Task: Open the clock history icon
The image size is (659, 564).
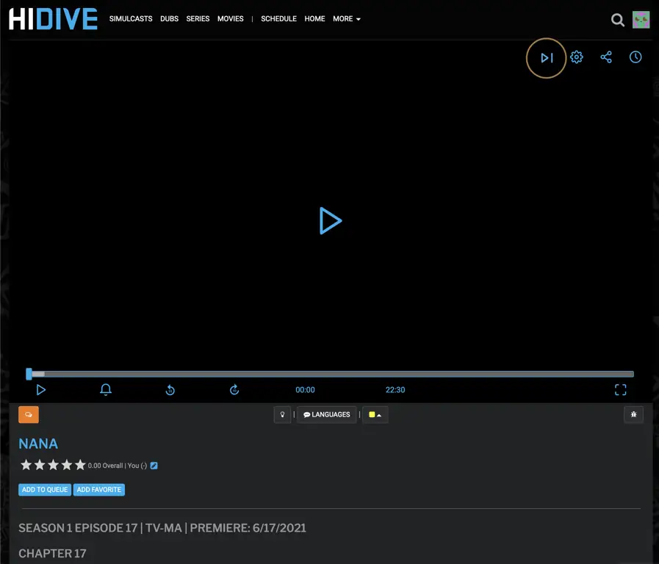Action: 635,57
